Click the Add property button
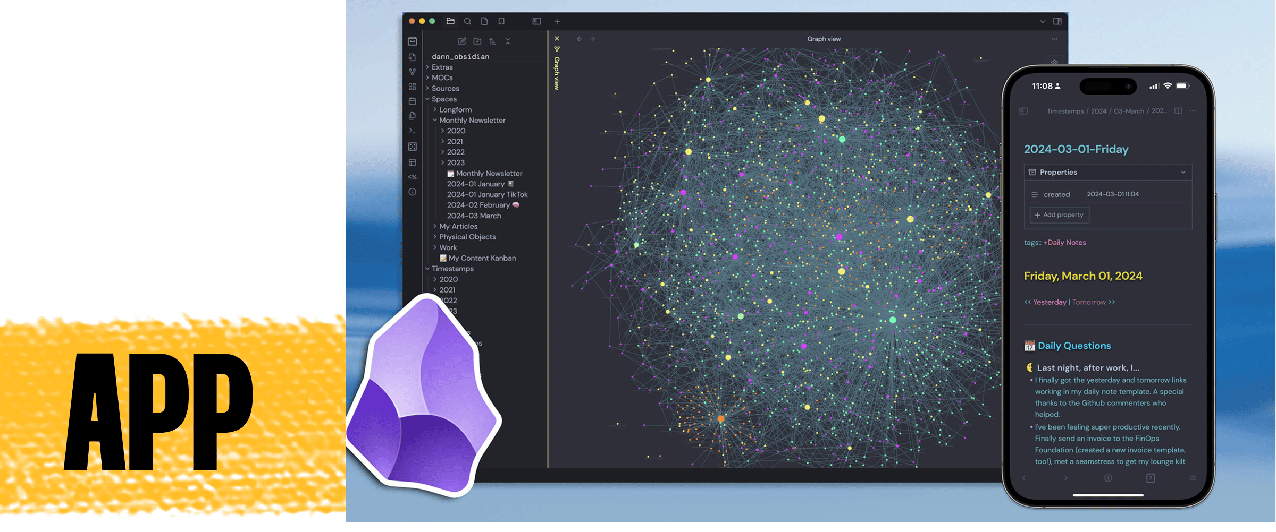 (x=1059, y=215)
